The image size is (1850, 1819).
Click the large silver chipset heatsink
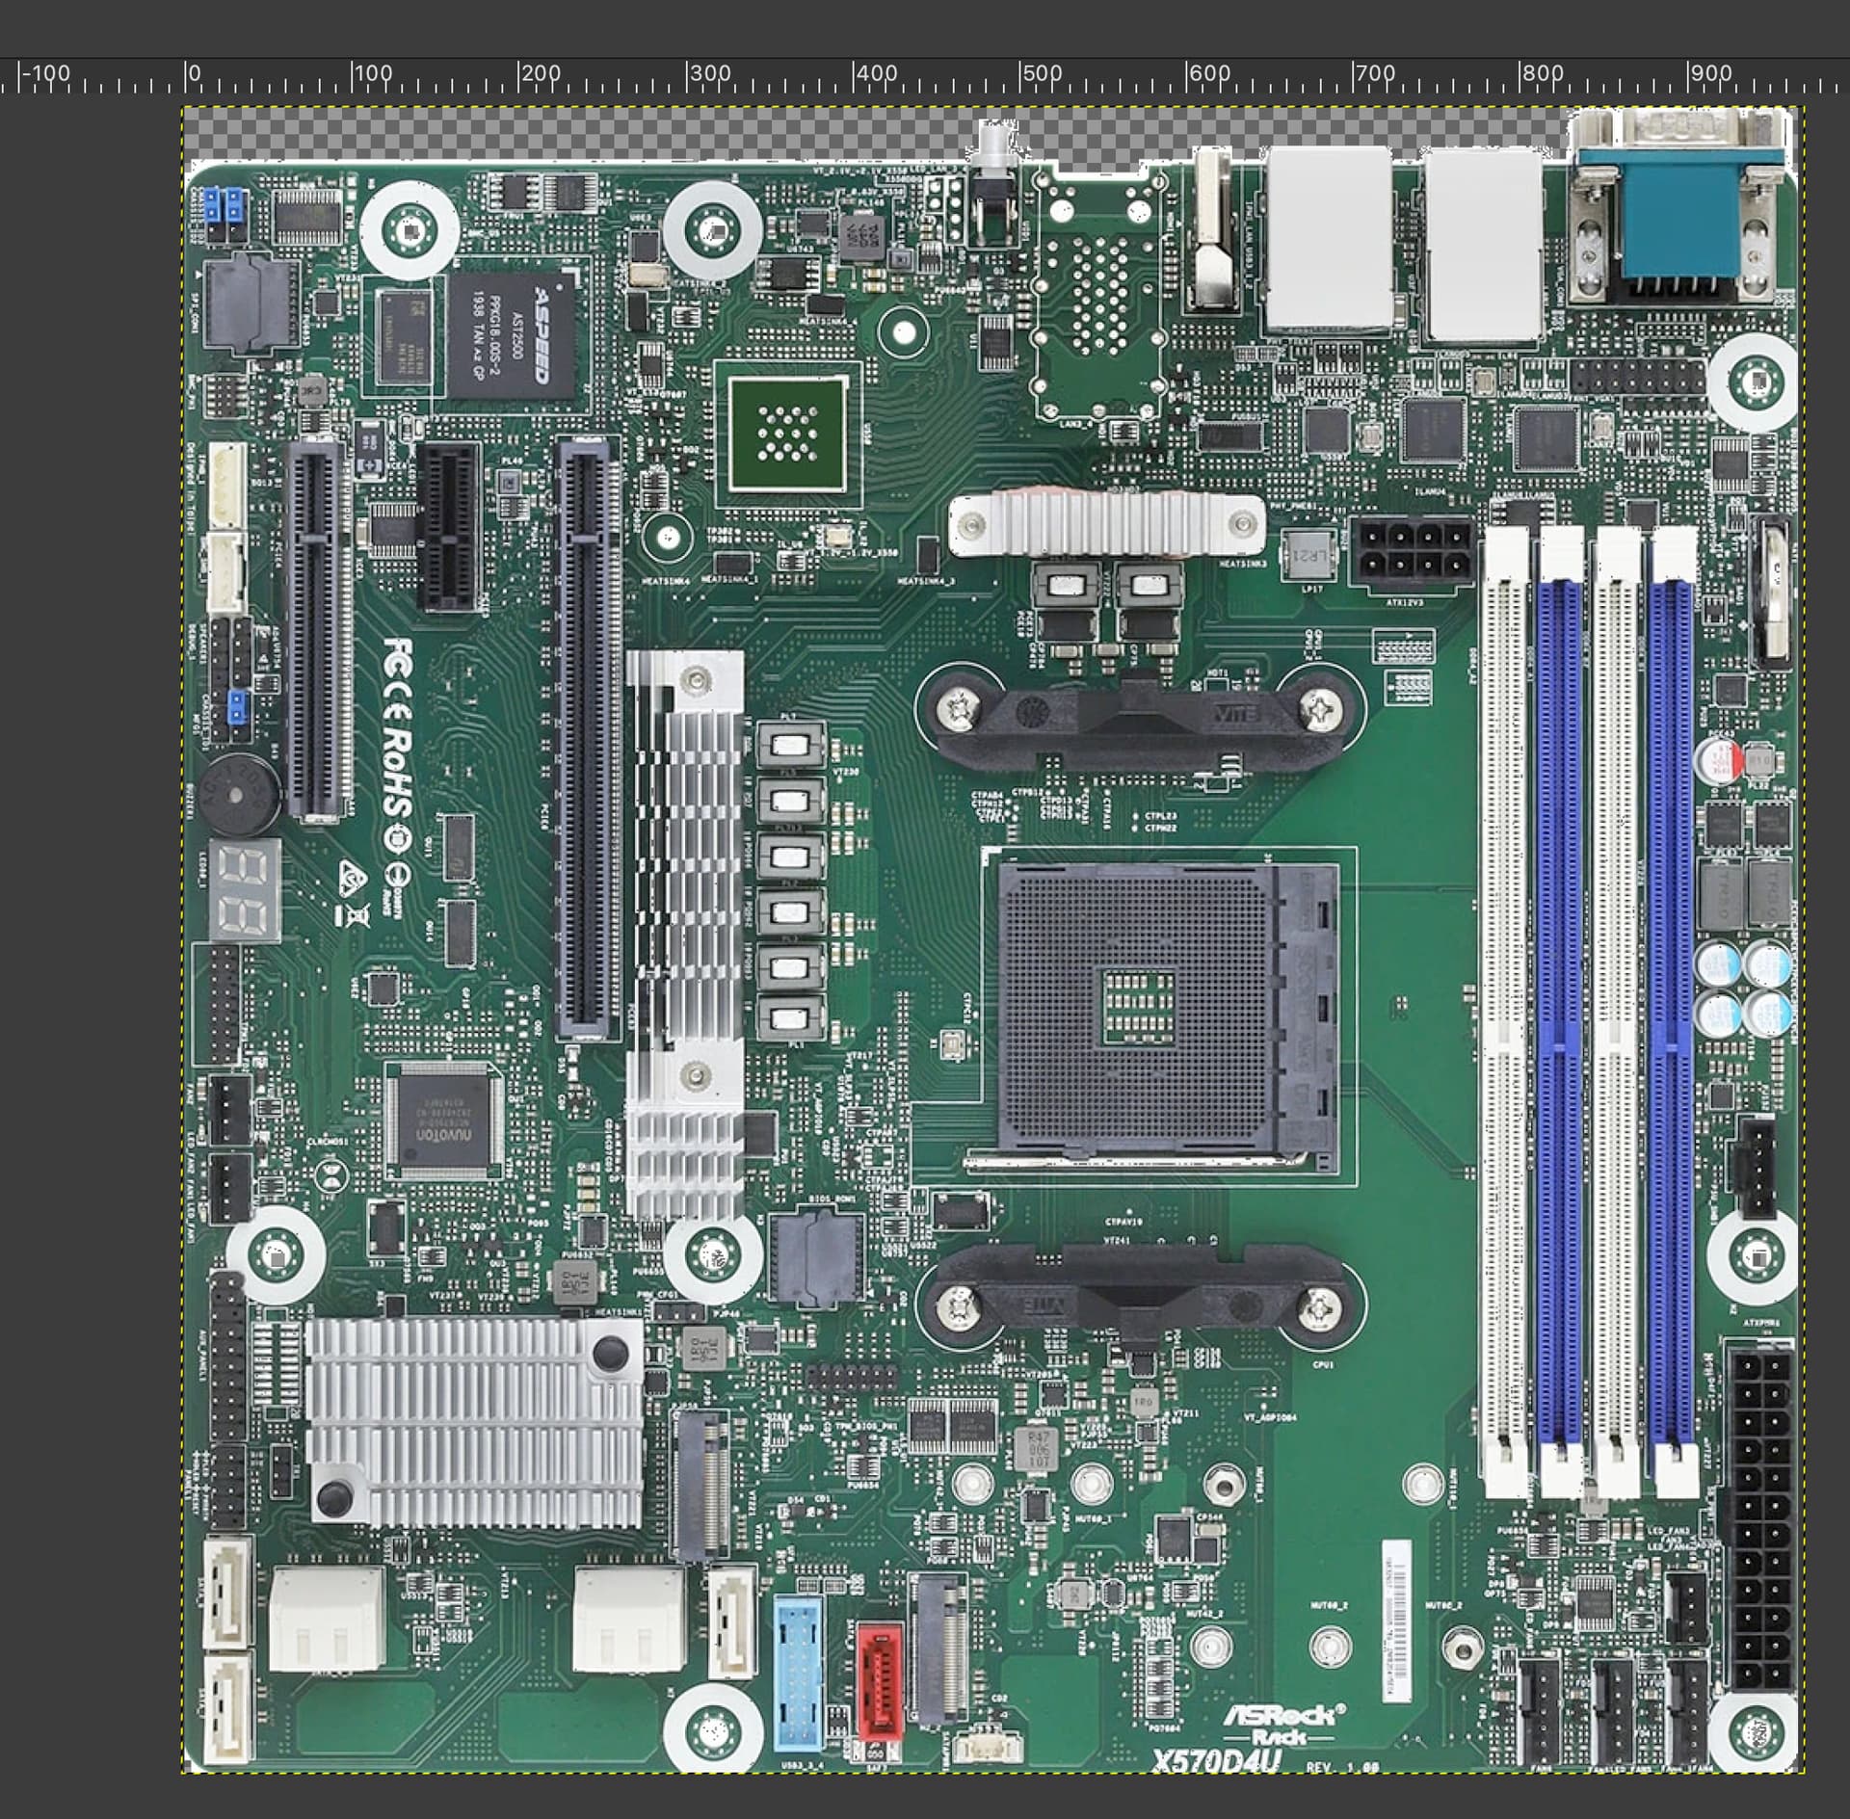(474, 1423)
